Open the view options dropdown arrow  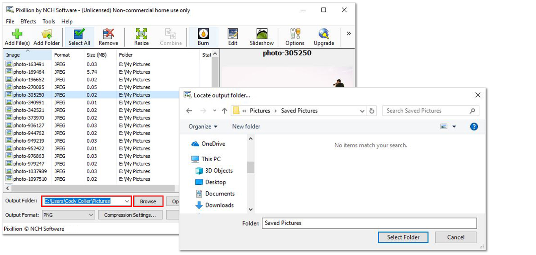[454, 126]
